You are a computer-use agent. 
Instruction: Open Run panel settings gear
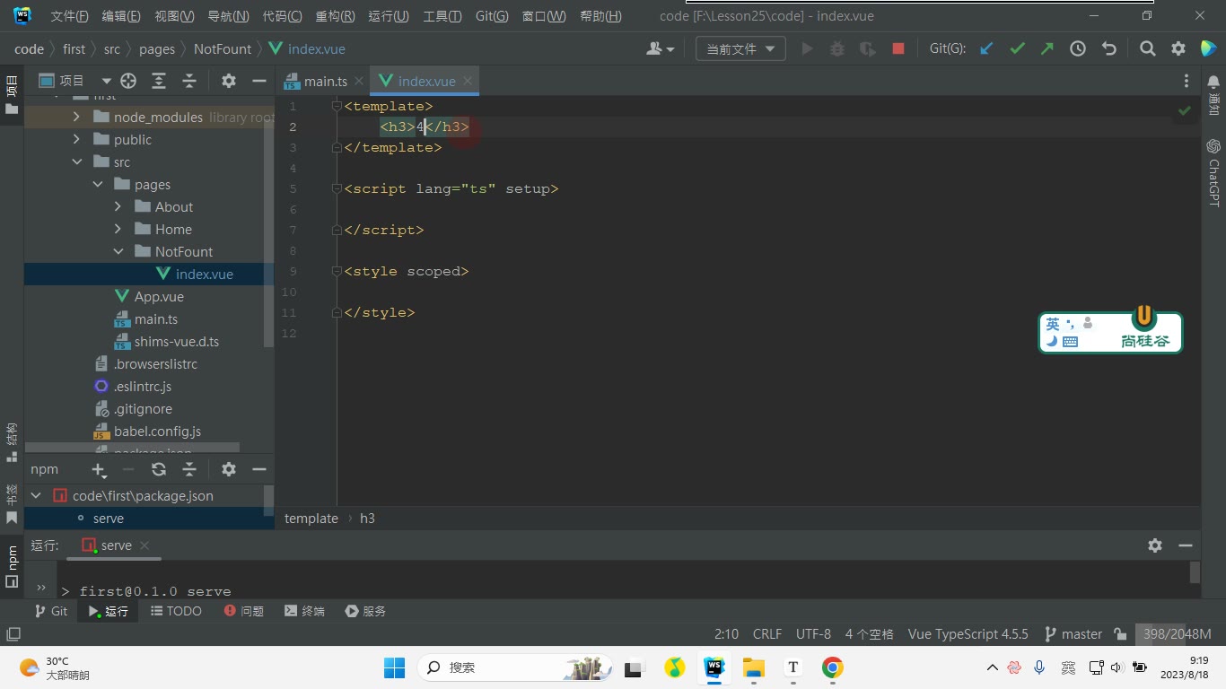1155,545
